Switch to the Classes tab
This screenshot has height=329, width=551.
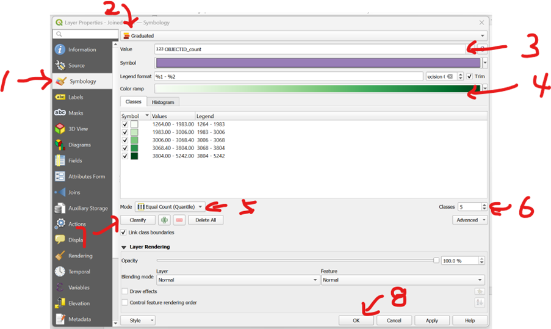(133, 101)
